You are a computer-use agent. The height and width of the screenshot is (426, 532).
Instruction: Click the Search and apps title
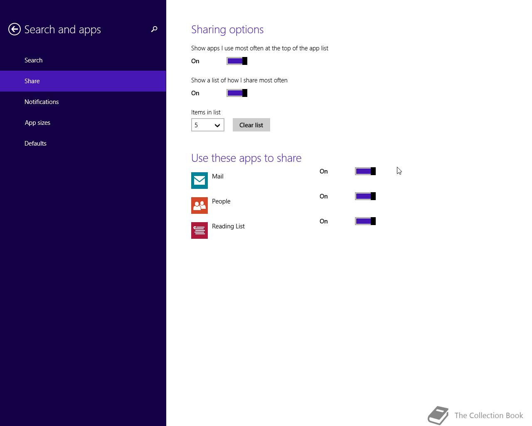(63, 30)
